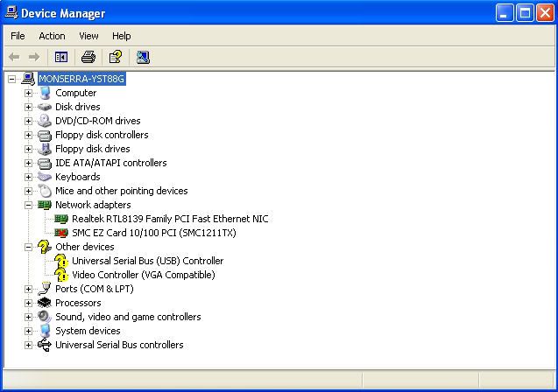Click the Print toolbar icon
The image size is (558, 392).
pos(88,57)
